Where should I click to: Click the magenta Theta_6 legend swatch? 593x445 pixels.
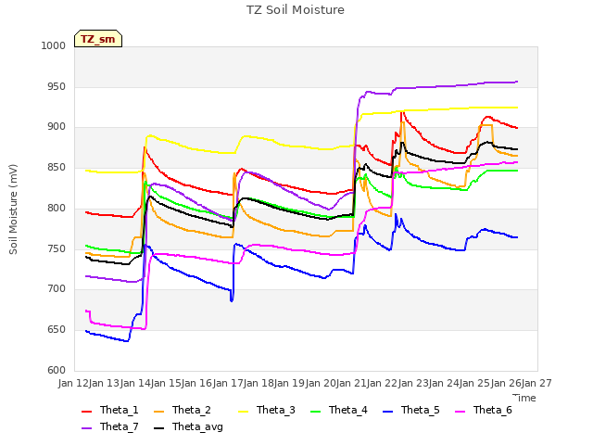pyautogui.click(x=460, y=411)
